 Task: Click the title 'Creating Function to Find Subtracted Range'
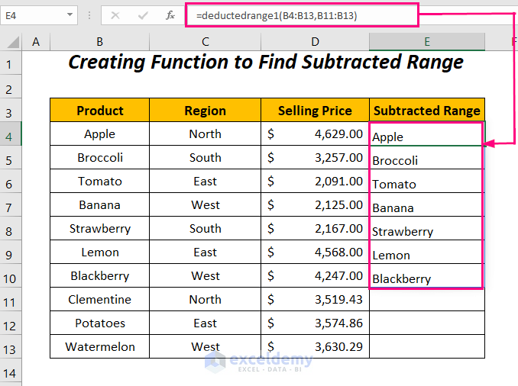pyautogui.click(x=266, y=62)
